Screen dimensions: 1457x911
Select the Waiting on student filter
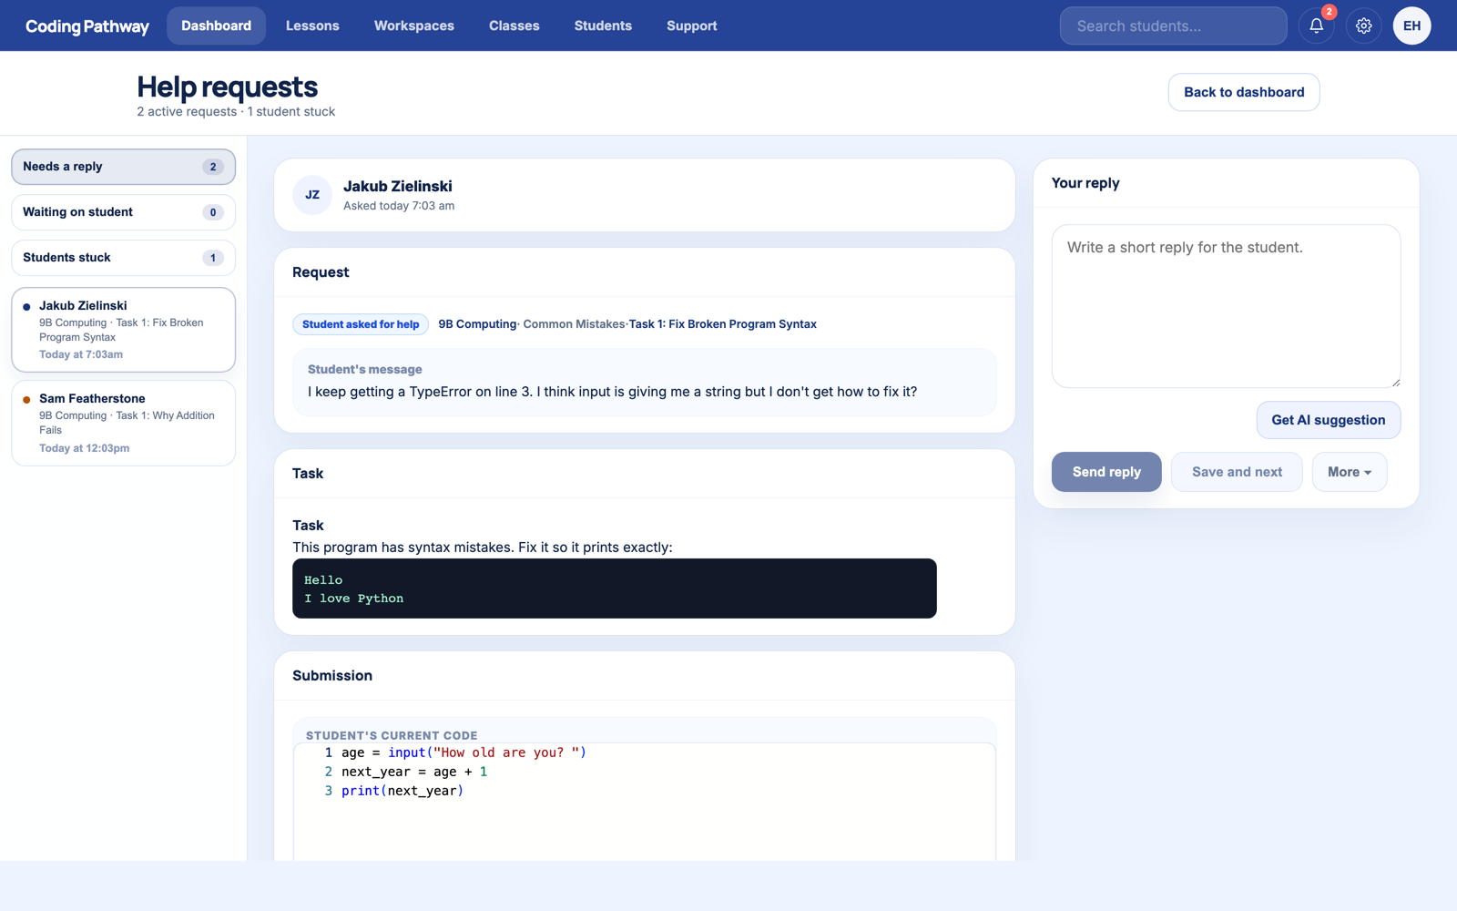coord(123,212)
